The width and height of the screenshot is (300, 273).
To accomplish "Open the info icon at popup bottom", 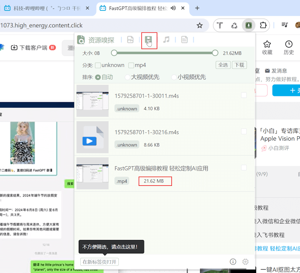I will point(233,261).
